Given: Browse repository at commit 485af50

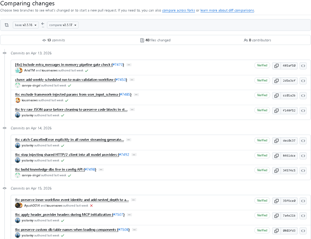Looking at the screenshot, I should (303, 66).
